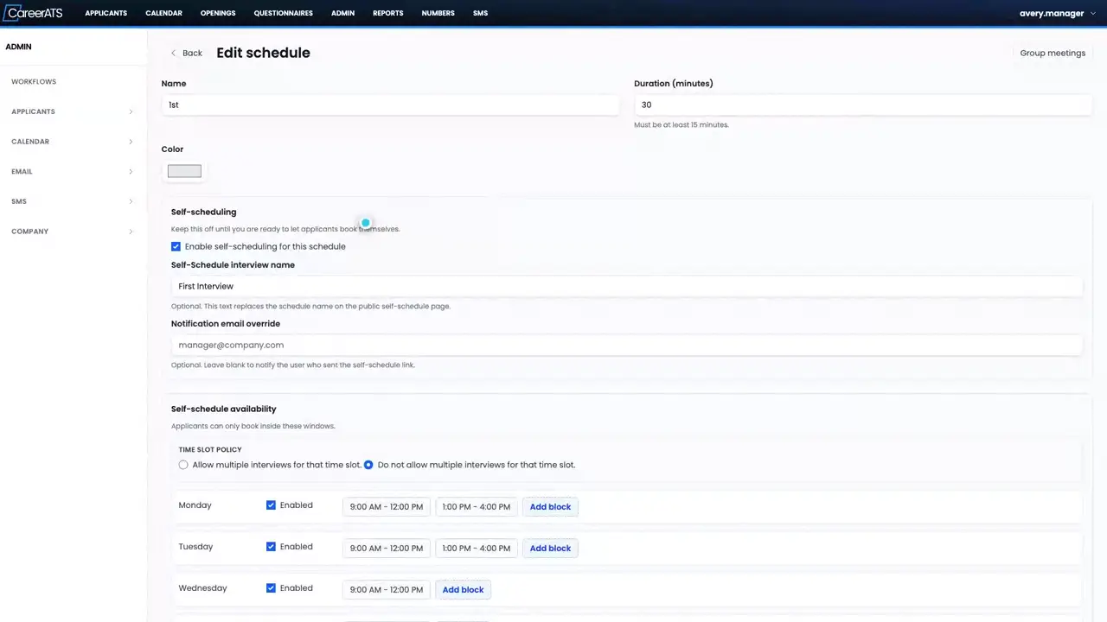
Task: Toggle the Wednesday Enabled checkbox
Action: [x=271, y=588]
